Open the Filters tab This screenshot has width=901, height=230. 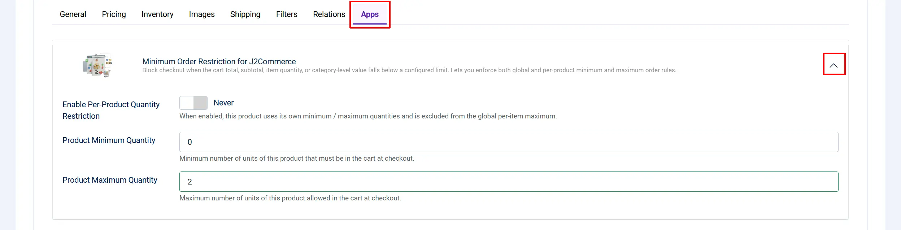(x=287, y=14)
